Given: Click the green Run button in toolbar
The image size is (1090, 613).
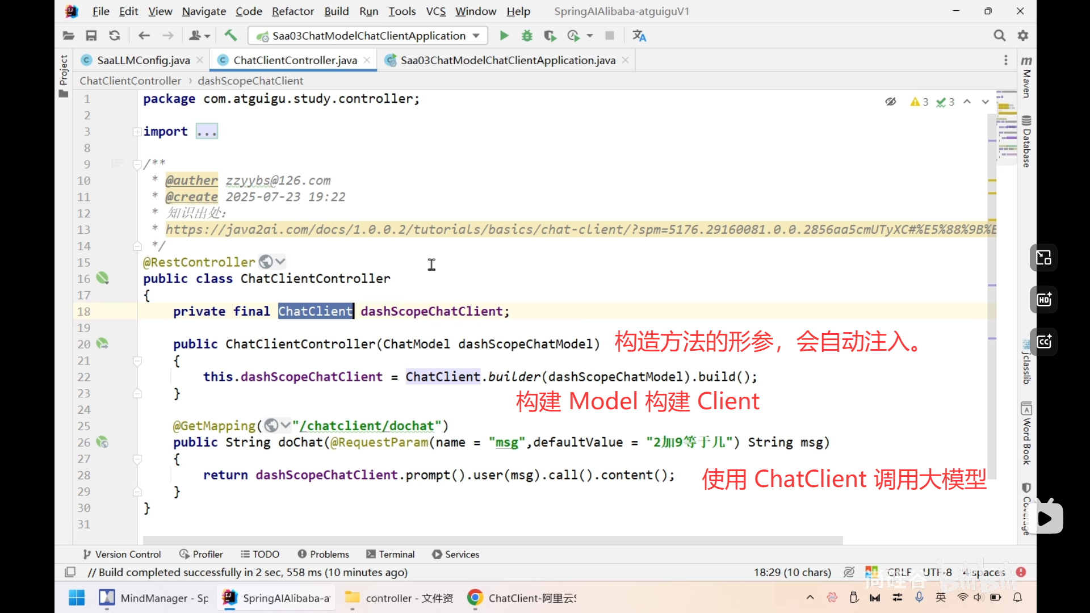Looking at the screenshot, I should 504,36.
